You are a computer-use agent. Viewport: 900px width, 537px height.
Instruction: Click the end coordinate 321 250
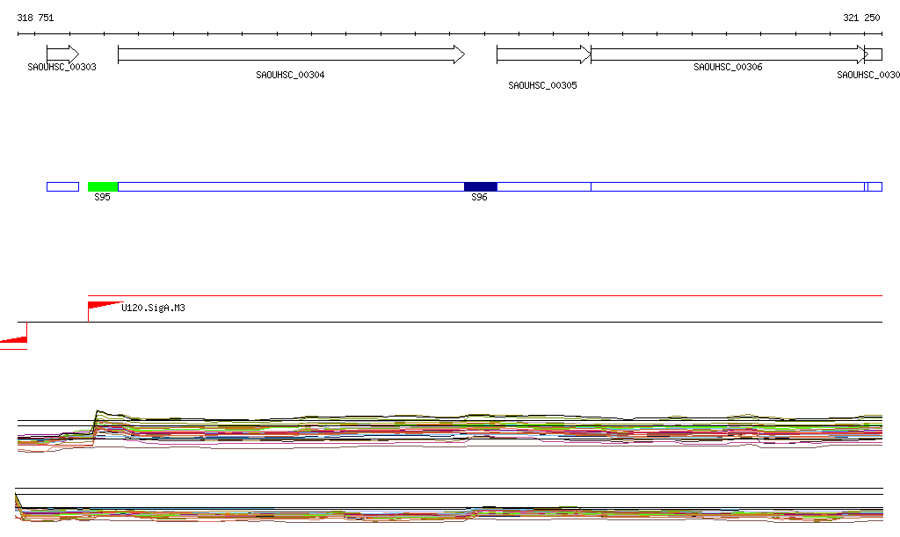tap(861, 18)
